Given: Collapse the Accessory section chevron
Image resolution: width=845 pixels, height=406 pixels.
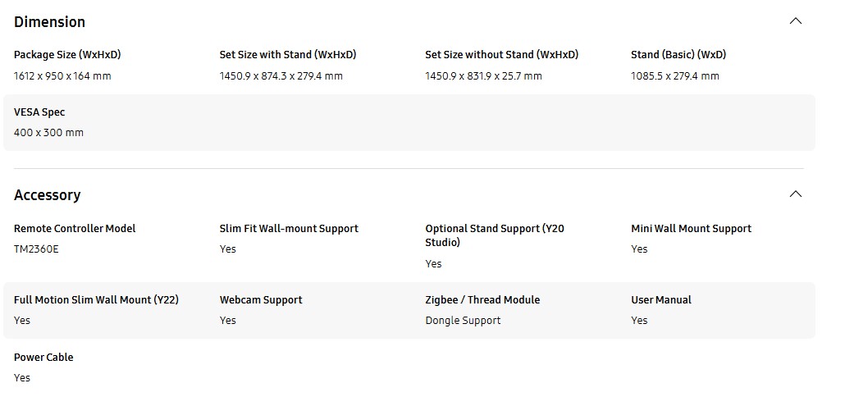Looking at the screenshot, I should 796,194.
